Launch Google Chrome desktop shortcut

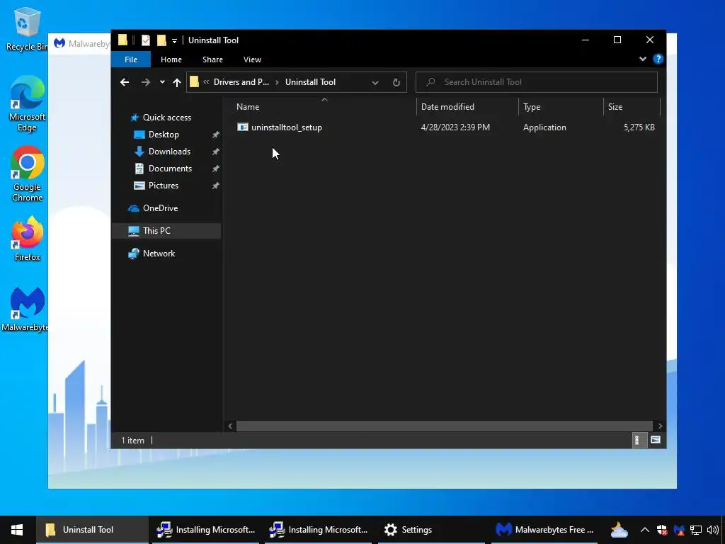click(x=27, y=174)
